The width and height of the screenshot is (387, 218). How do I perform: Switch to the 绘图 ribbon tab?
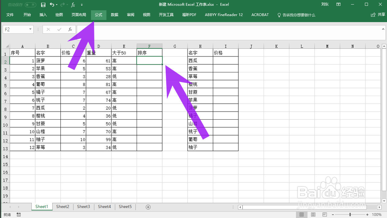click(59, 15)
